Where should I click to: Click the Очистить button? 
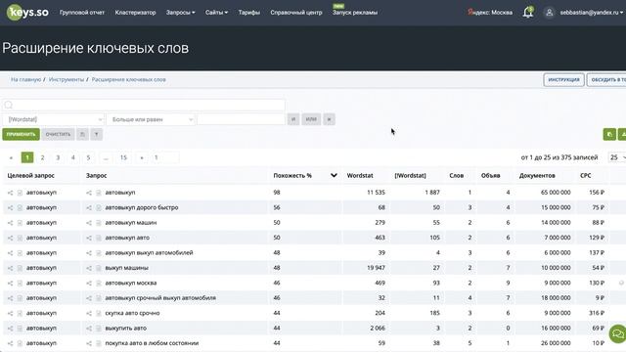point(58,135)
